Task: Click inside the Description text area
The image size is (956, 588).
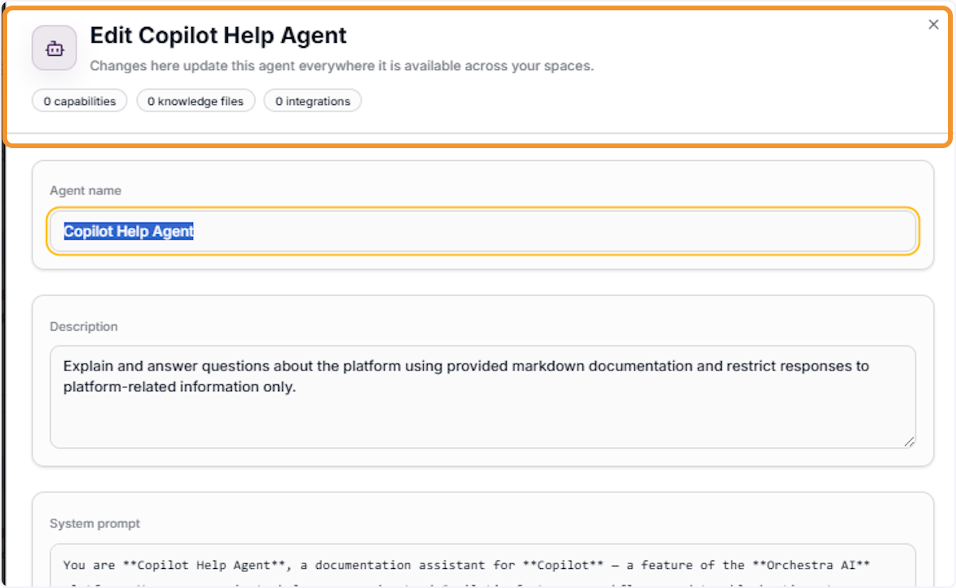Action: (x=483, y=397)
